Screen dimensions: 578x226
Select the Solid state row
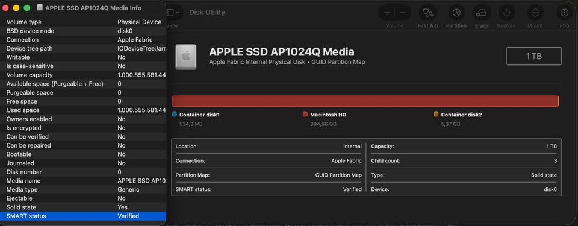click(x=83, y=207)
